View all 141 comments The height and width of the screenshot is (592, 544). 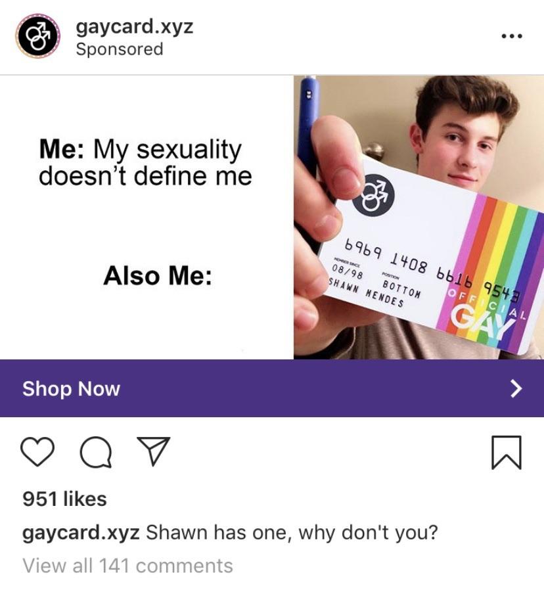(x=127, y=566)
